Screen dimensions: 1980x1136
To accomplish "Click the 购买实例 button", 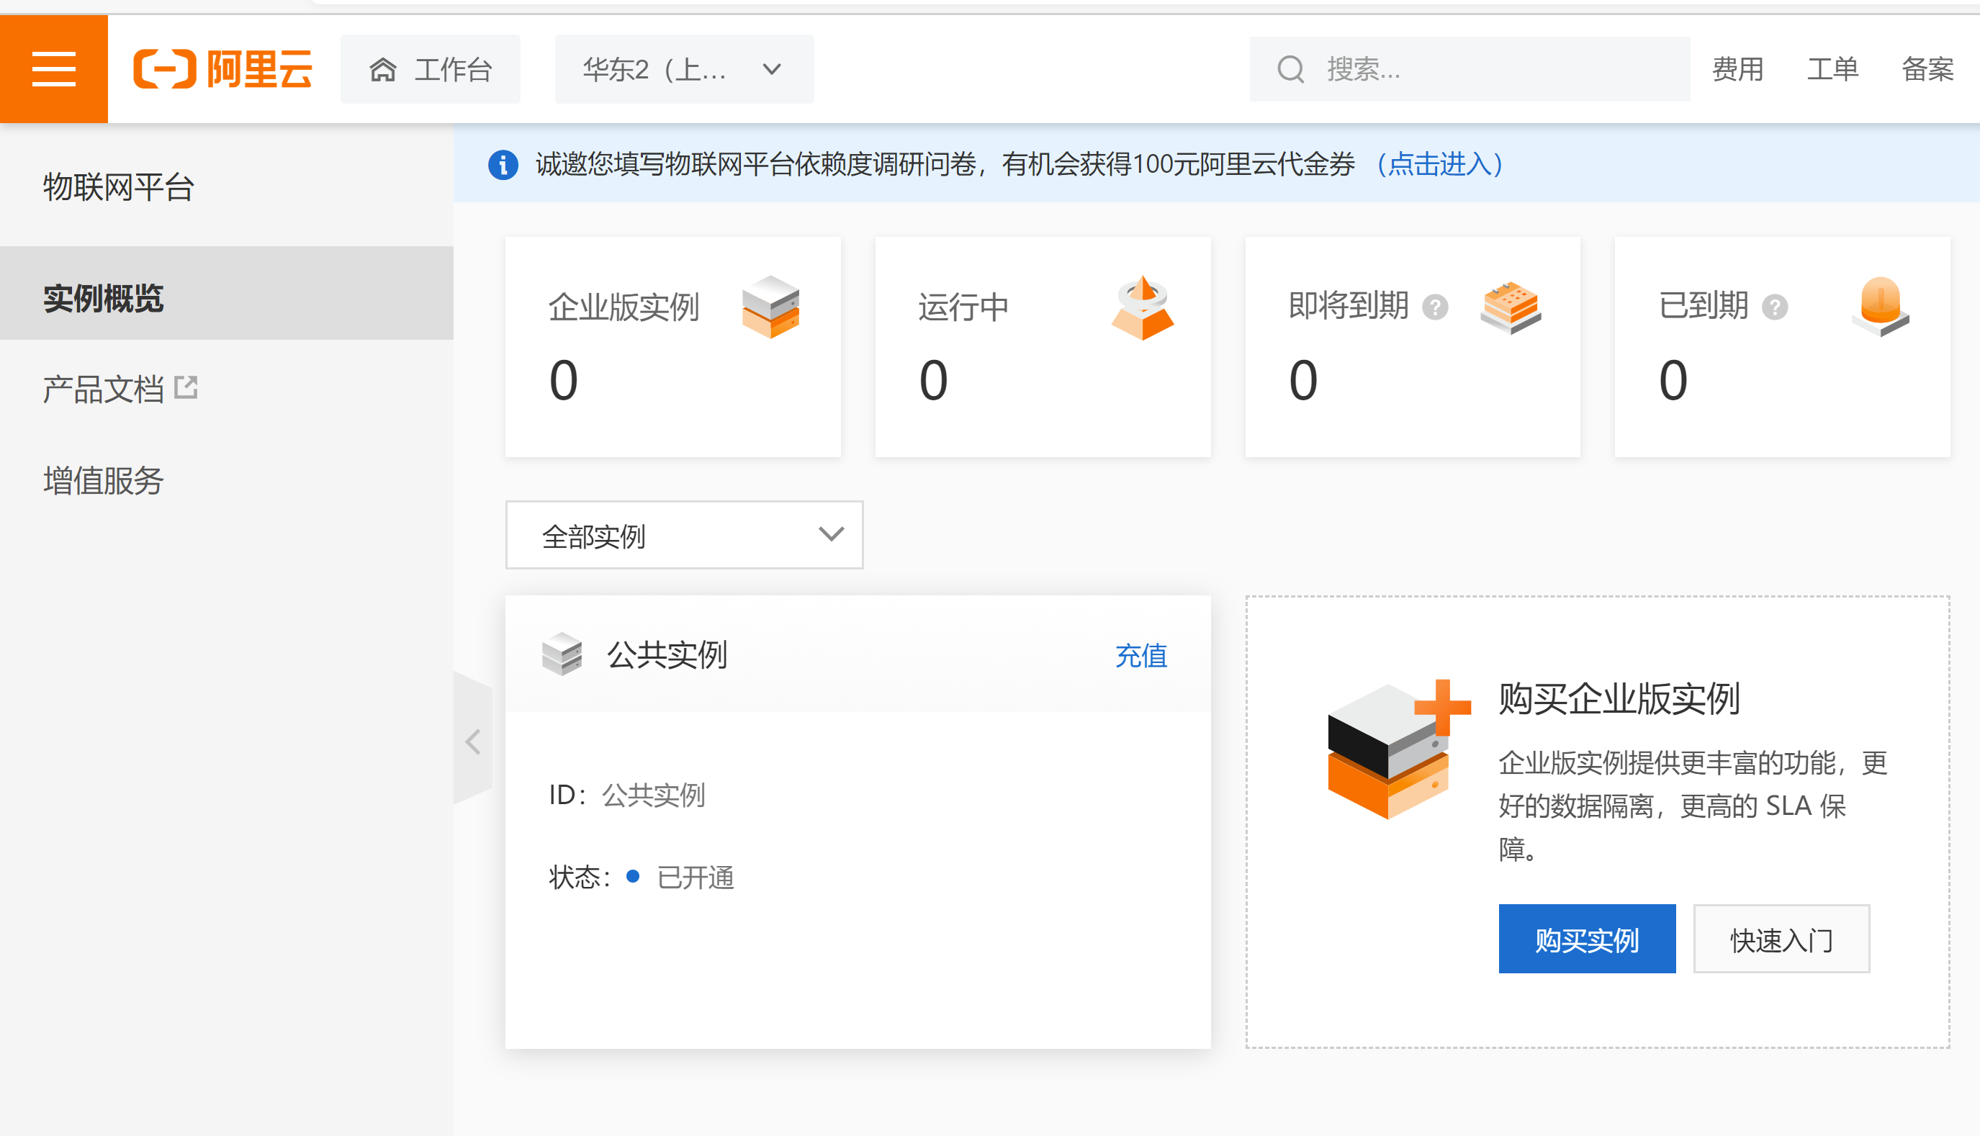I will click(x=1586, y=939).
